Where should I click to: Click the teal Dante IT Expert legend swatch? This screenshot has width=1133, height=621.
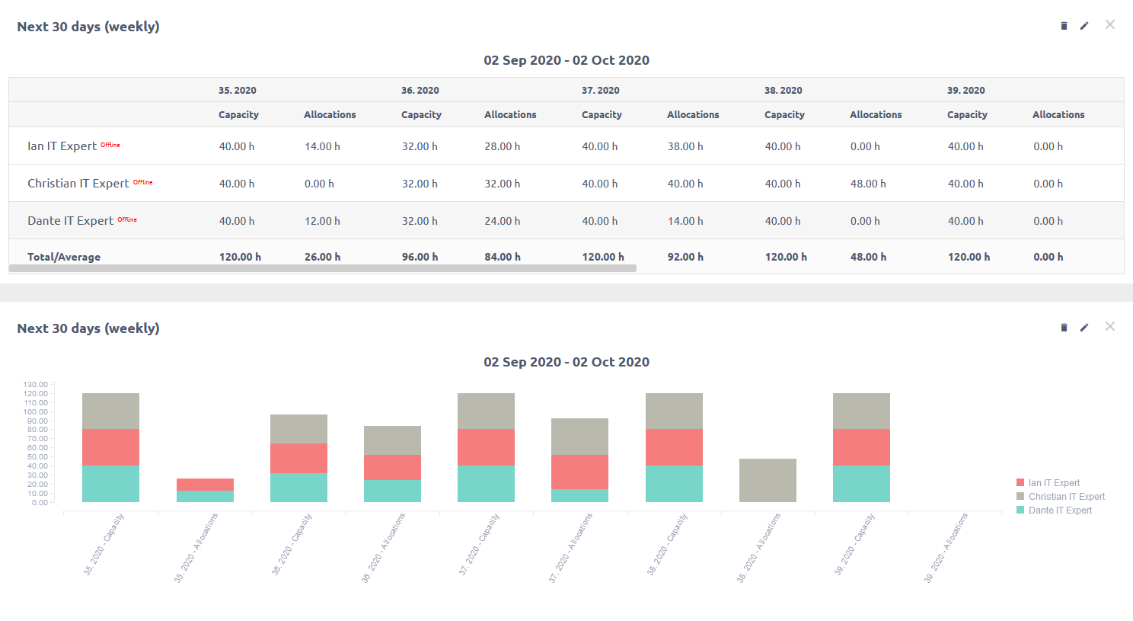coord(1020,511)
